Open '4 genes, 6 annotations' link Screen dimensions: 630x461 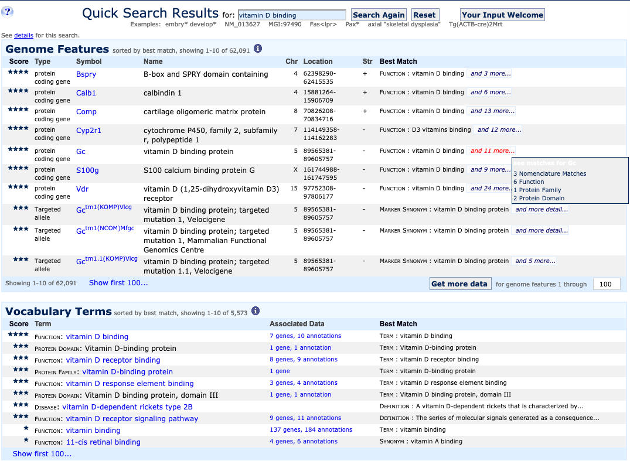pyautogui.click(x=304, y=441)
